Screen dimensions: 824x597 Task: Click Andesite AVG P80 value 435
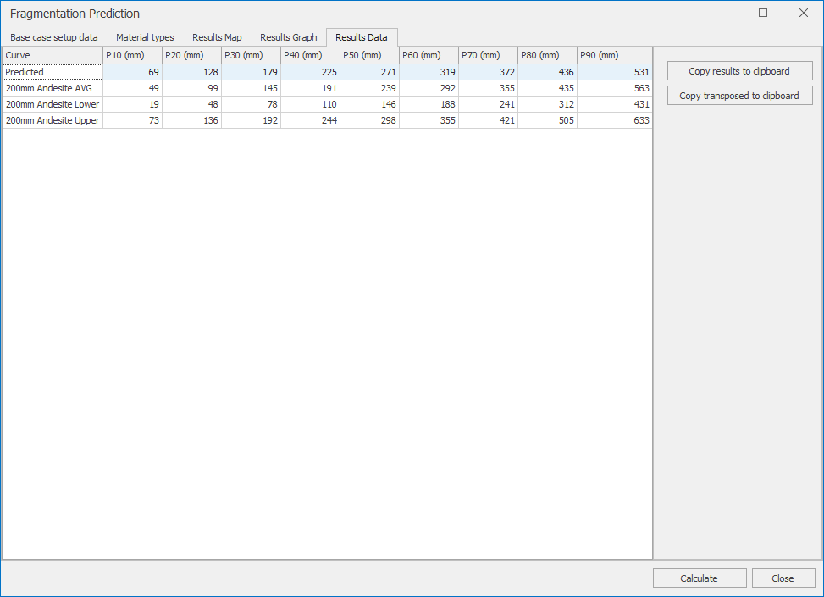tap(548, 88)
